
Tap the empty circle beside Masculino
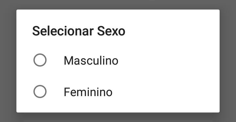pyautogui.click(x=40, y=60)
